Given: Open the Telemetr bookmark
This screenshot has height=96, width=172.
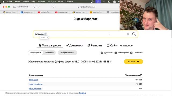Looking at the screenshot, I should point(79,12).
